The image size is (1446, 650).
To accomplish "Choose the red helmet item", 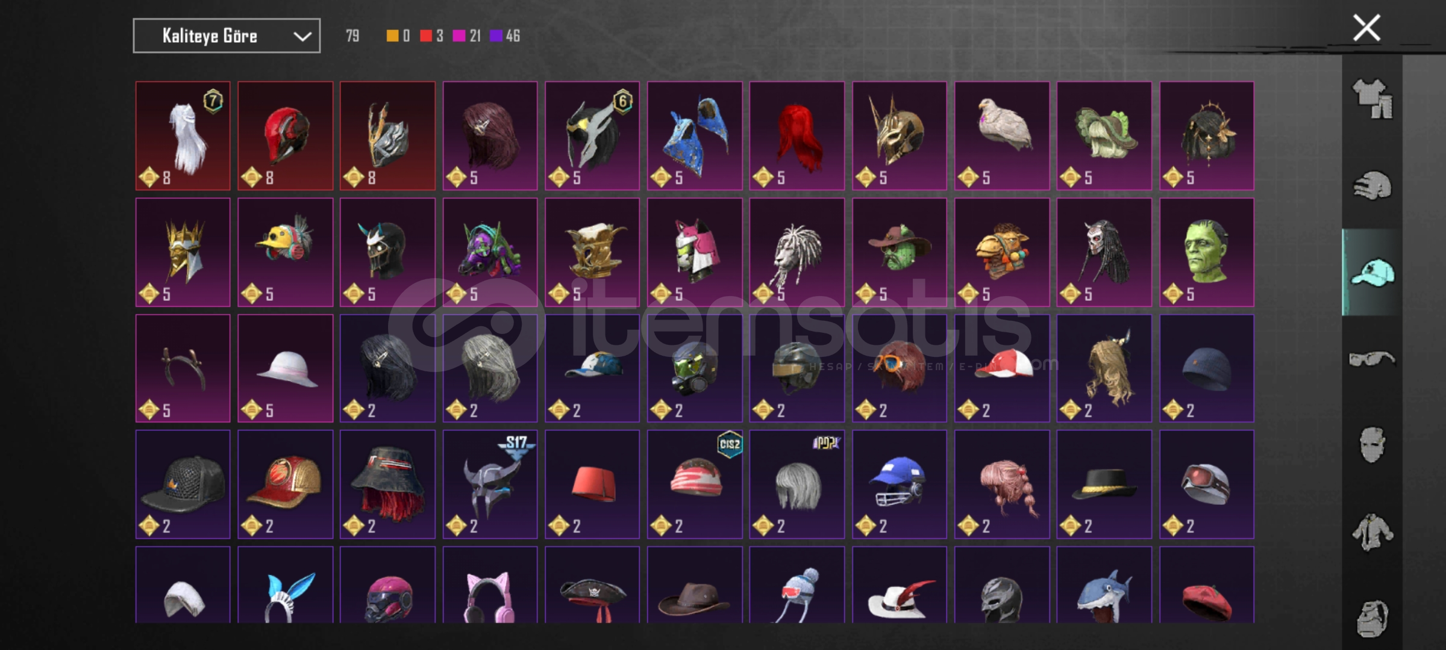I will [x=285, y=136].
